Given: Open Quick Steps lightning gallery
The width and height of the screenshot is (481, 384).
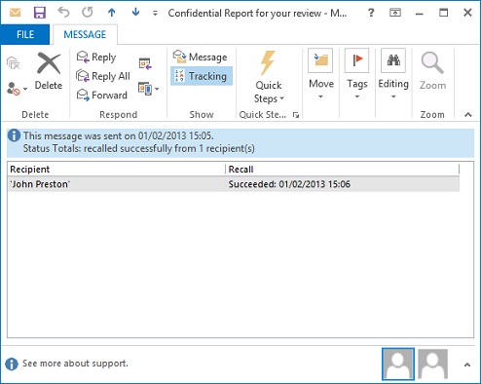Looking at the screenshot, I should [x=269, y=77].
